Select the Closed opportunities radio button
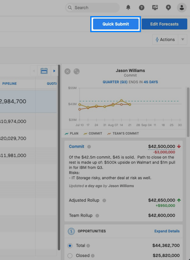The image size is (190, 260). 70,255
